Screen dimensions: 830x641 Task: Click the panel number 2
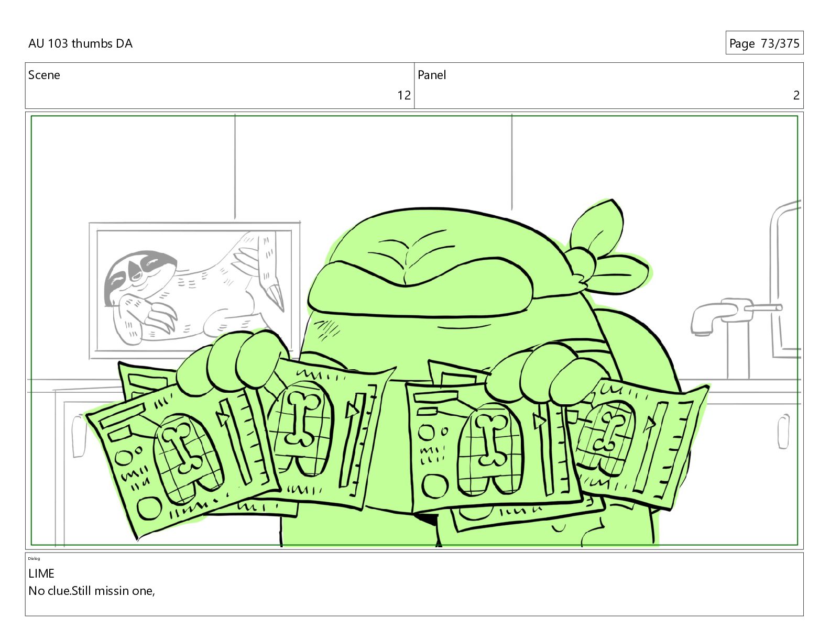(x=796, y=95)
